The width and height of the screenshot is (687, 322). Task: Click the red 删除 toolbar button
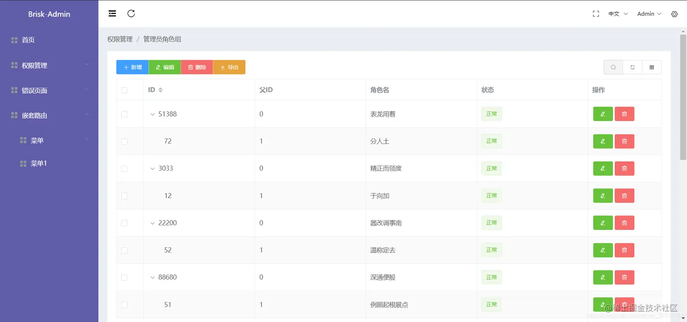click(x=197, y=67)
